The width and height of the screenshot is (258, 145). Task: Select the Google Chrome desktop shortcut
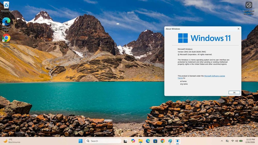(6, 40)
